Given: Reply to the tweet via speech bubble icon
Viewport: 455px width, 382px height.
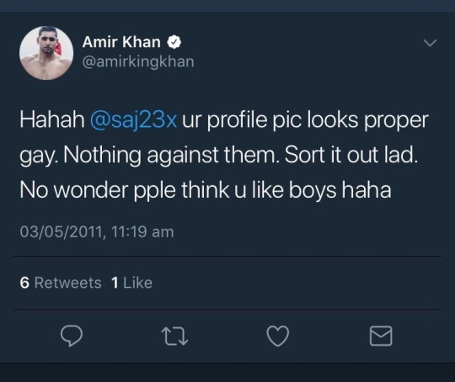Looking at the screenshot, I should tap(72, 336).
